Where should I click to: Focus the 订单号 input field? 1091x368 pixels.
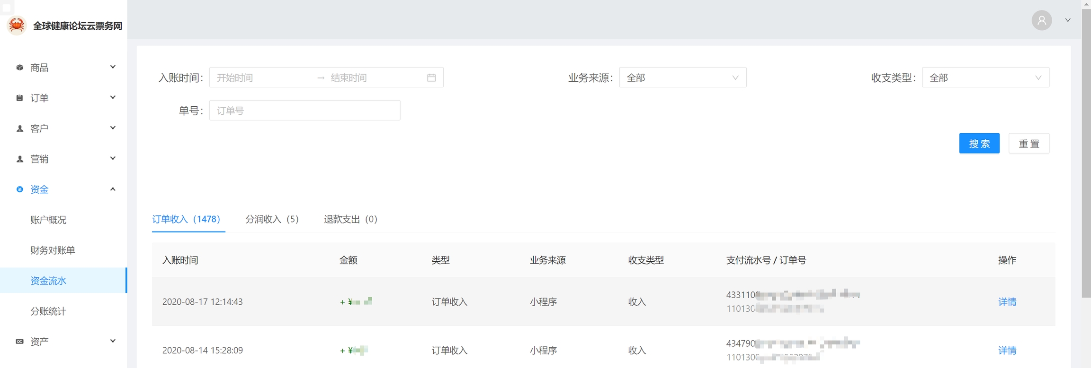[304, 111]
